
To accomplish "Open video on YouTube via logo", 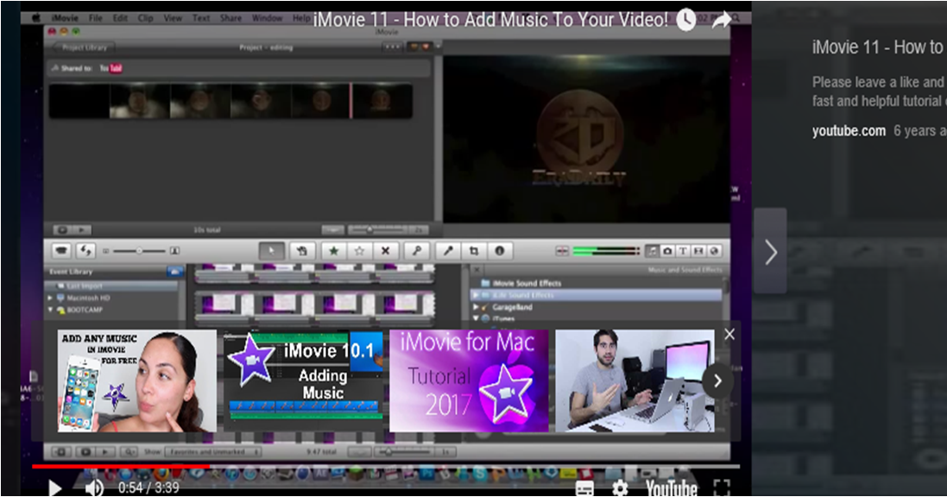I will tap(671, 488).
